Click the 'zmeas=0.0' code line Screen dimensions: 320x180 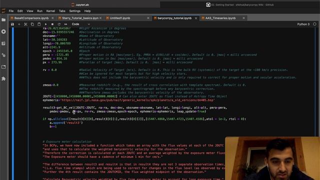pos(50,85)
